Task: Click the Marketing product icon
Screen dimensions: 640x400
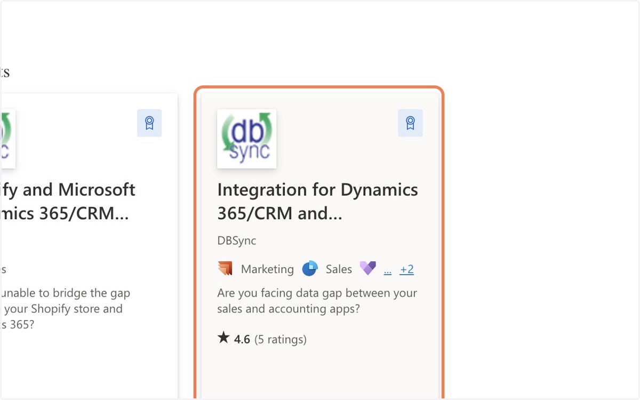Action: 225,269
